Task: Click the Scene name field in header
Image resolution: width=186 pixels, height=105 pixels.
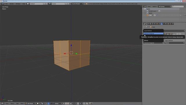Action: tap(59, 4)
